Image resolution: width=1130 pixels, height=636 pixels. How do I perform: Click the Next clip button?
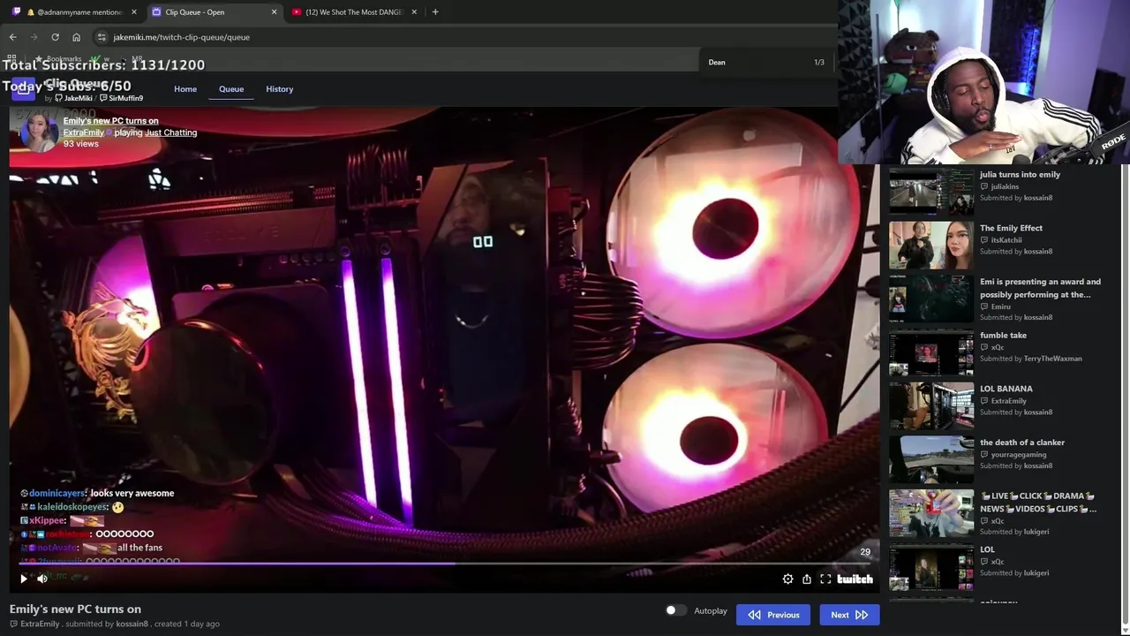click(849, 615)
